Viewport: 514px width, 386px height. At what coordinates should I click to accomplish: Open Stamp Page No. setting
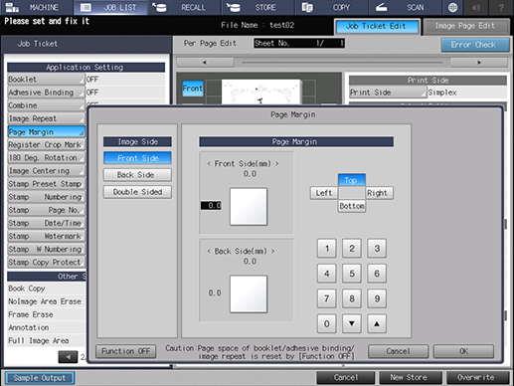click(x=46, y=210)
